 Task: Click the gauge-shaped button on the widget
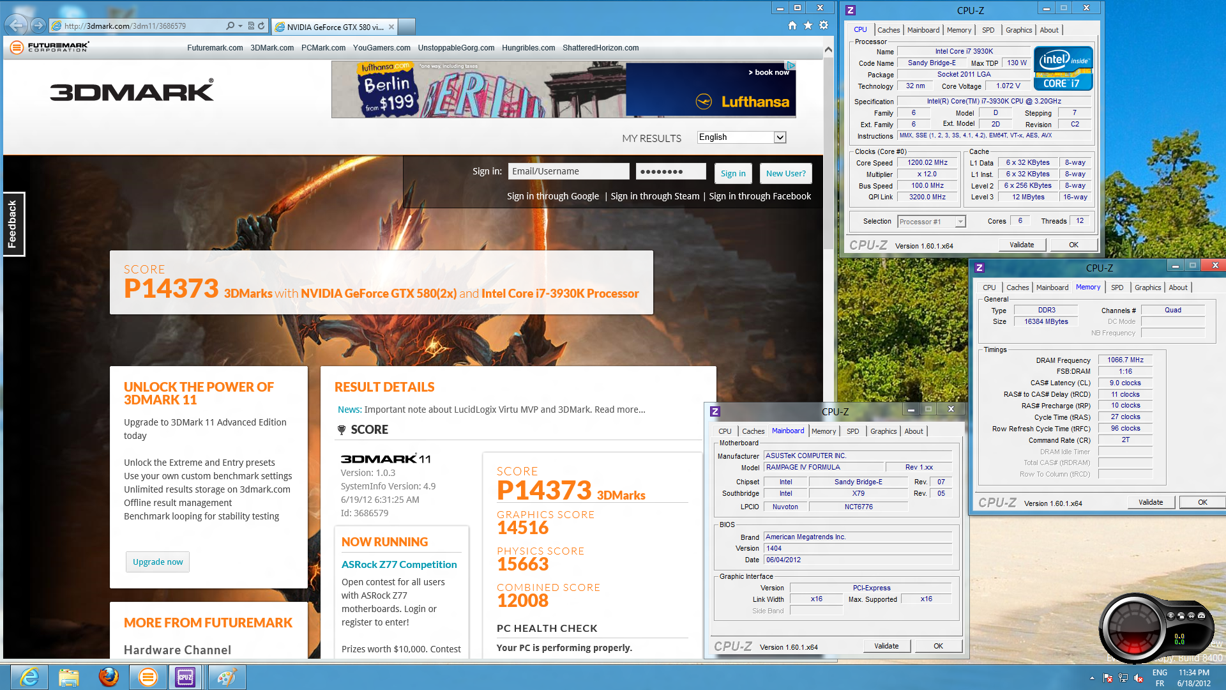(1201, 616)
